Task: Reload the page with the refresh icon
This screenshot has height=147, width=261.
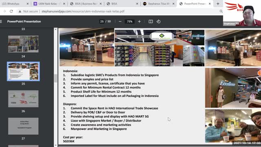Action: click(x=11, y=11)
